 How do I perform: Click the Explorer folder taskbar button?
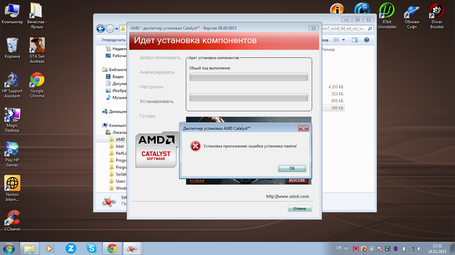coord(29,248)
